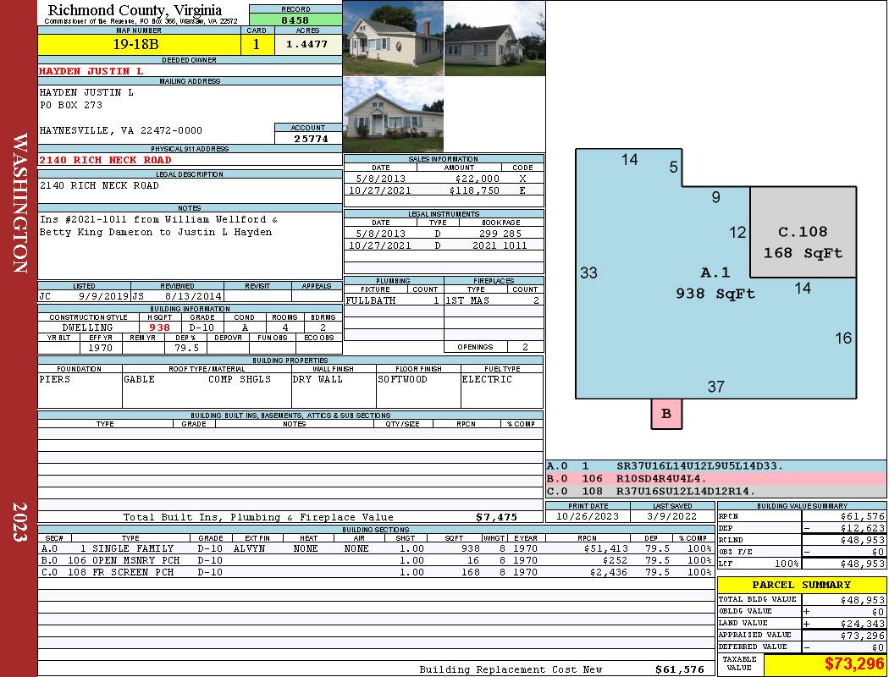The height and width of the screenshot is (677, 889).
Task: Click wall finish DRY WALL
Action: [317, 379]
